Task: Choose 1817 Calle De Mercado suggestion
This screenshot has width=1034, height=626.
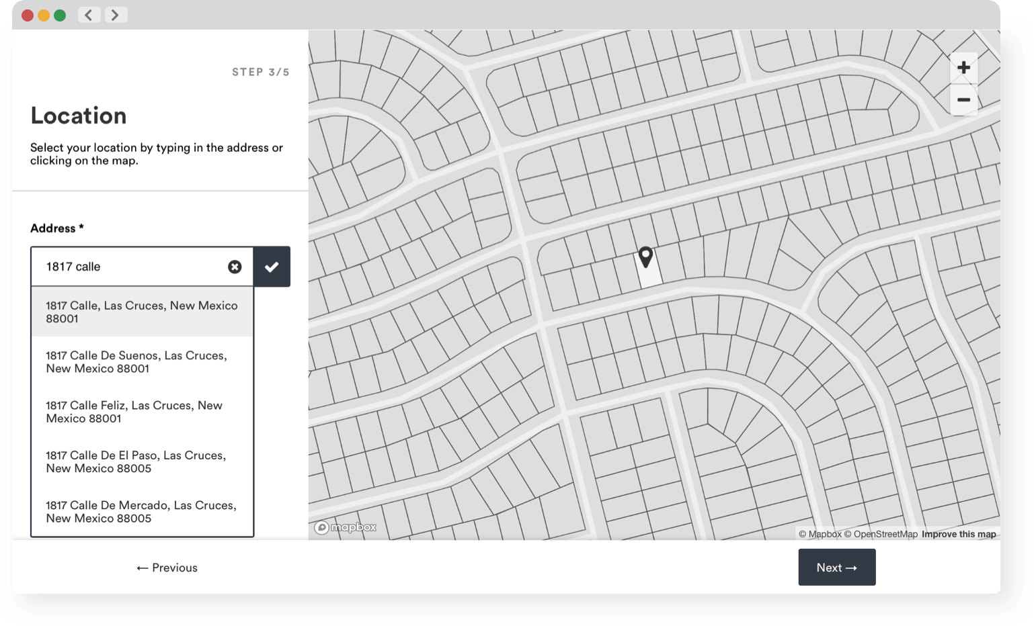Action: 143,511
